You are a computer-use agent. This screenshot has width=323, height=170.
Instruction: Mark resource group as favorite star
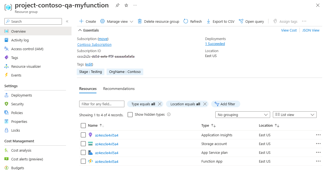126,5
